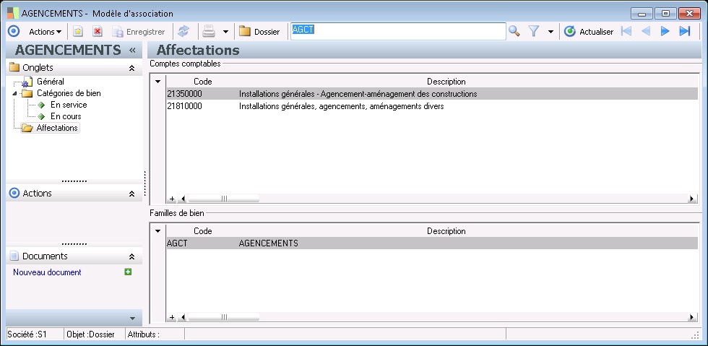Image resolution: width=708 pixels, height=346 pixels.
Task: Open the filter dropdown arrow
Action: tap(551, 32)
